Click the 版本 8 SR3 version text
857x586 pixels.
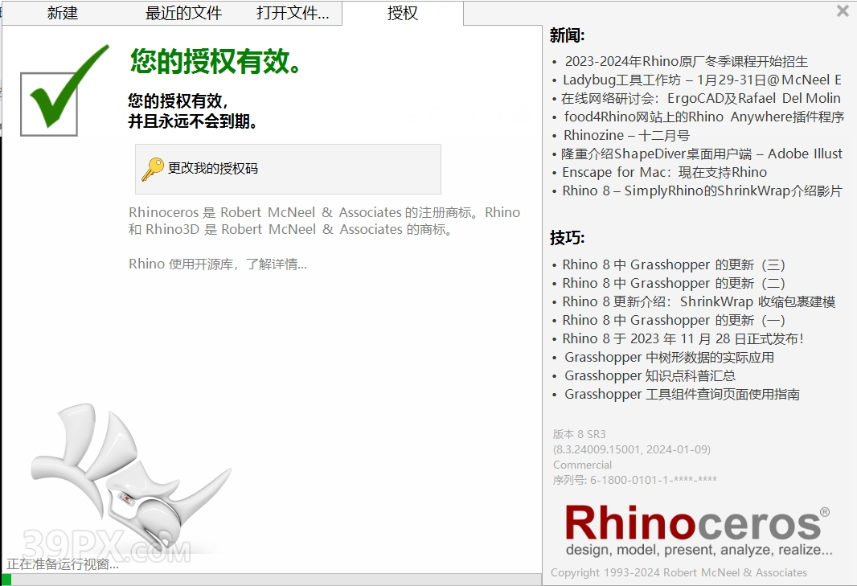point(580,434)
